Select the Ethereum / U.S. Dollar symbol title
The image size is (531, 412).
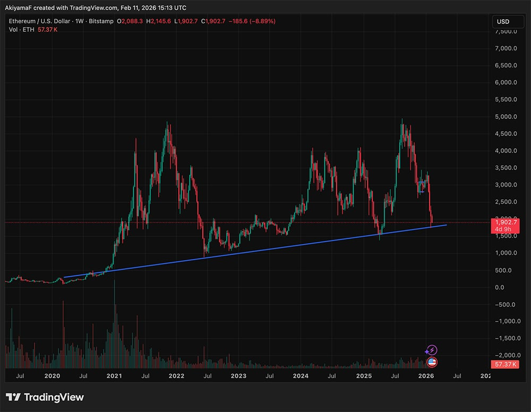pyautogui.click(x=39, y=21)
